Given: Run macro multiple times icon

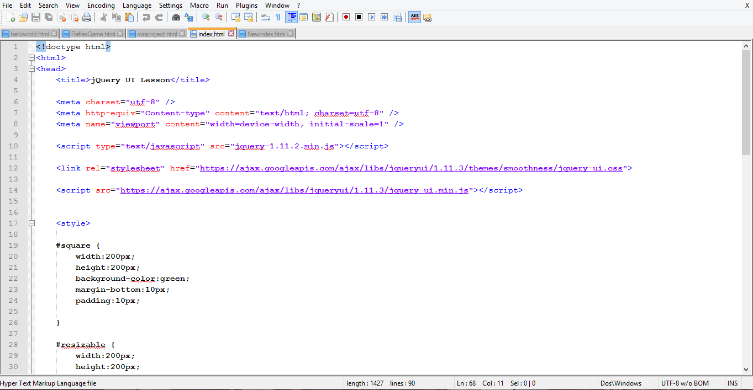Looking at the screenshot, I should click(x=384, y=17).
